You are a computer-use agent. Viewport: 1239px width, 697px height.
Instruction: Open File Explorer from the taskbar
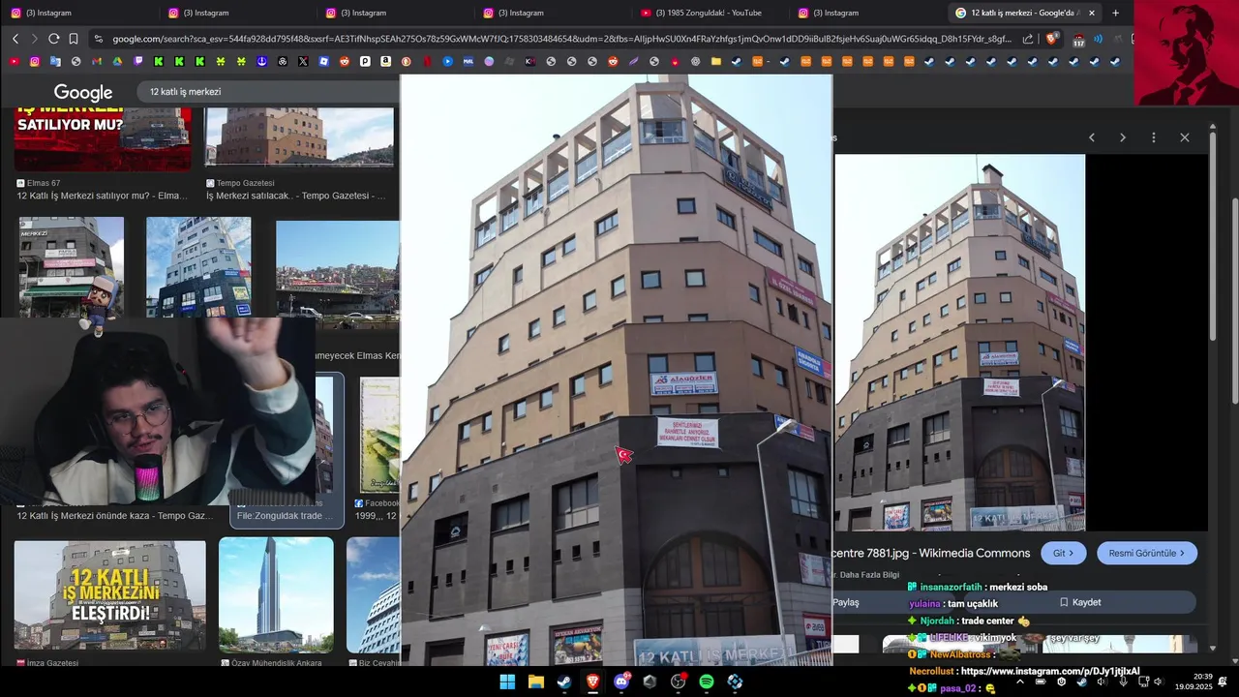click(535, 682)
